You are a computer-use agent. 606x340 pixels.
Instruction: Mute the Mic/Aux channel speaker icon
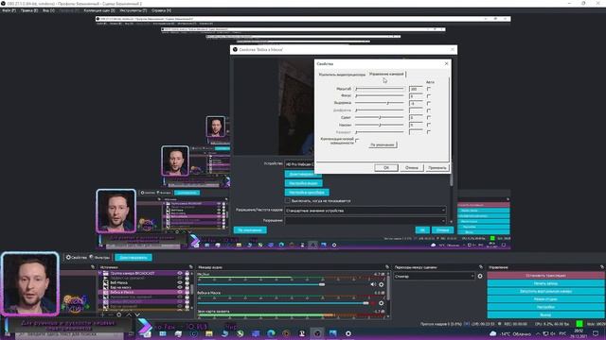[373, 284]
